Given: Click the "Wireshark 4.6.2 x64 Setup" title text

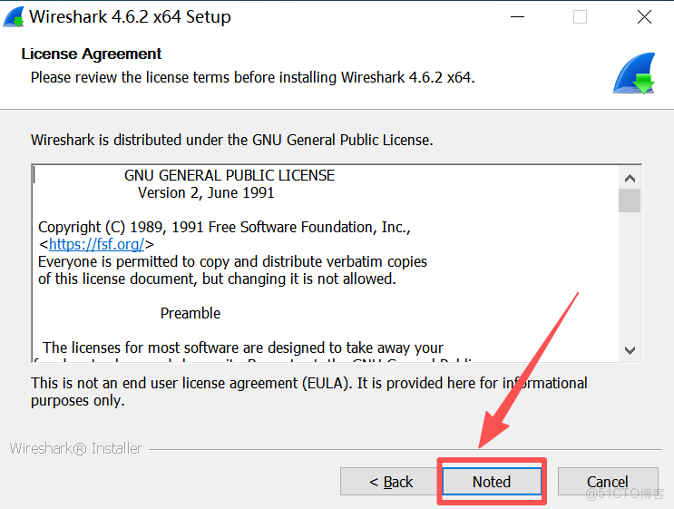Looking at the screenshot, I should (x=130, y=16).
